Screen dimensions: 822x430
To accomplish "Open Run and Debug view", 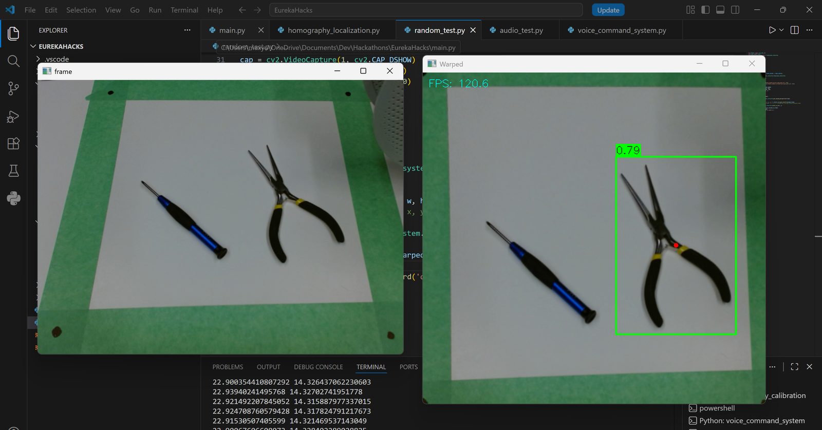I will point(13,116).
